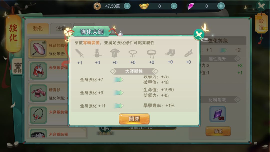270x152 pixels.
Task: Select the boots slot icon
Action: [170, 53]
